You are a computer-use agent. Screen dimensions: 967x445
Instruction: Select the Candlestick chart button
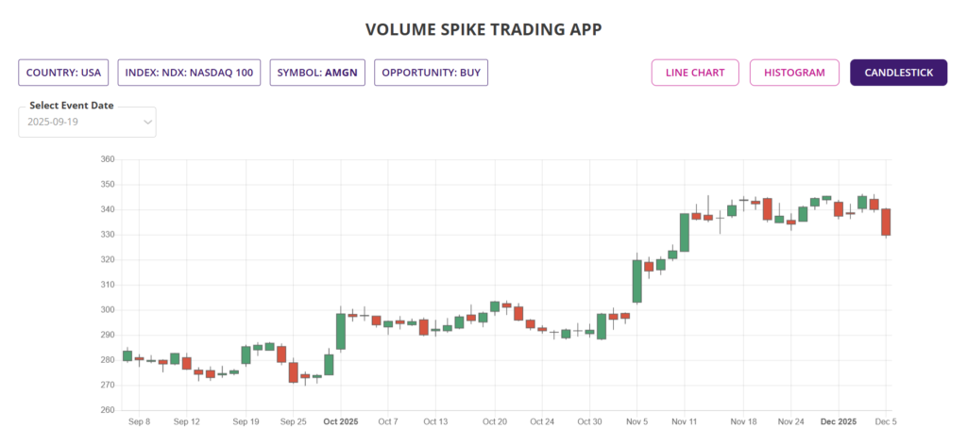(x=898, y=73)
